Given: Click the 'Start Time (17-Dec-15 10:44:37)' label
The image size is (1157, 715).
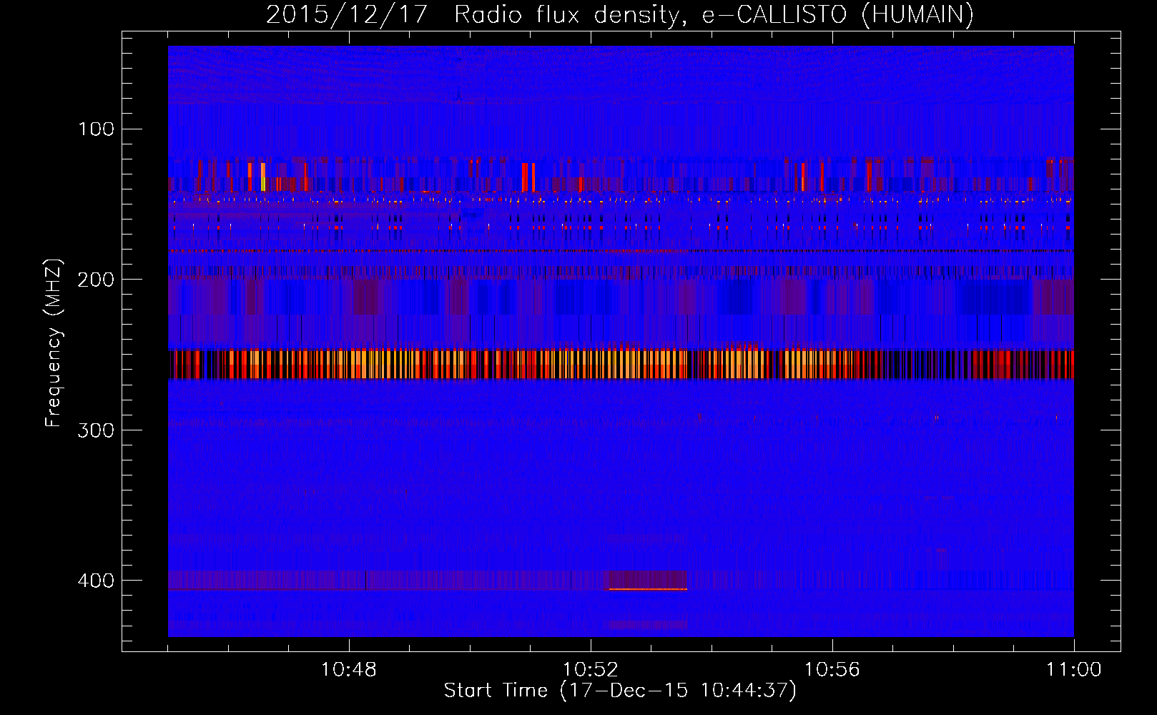Looking at the screenshot, I should click(620, 691).
